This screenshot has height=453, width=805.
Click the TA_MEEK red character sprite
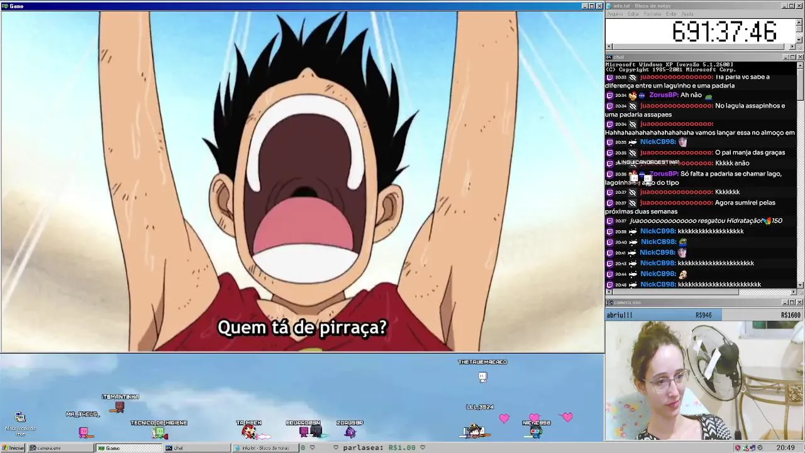coord(250,432)
